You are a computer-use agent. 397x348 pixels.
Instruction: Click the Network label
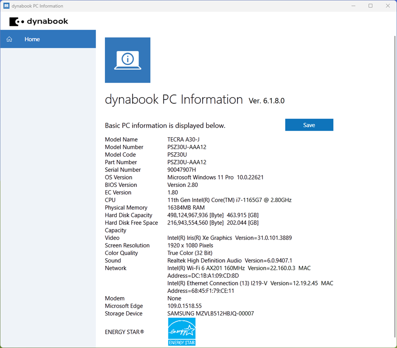[x=116, y=268]
